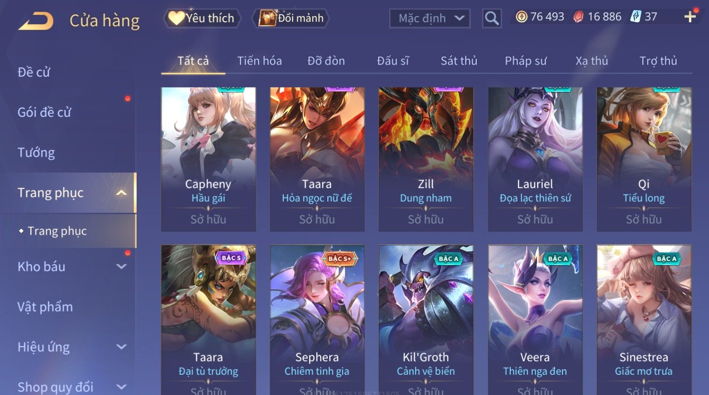Open the Gói đề cử menu item
Screen dimensions: 709x395
point(44,113)
